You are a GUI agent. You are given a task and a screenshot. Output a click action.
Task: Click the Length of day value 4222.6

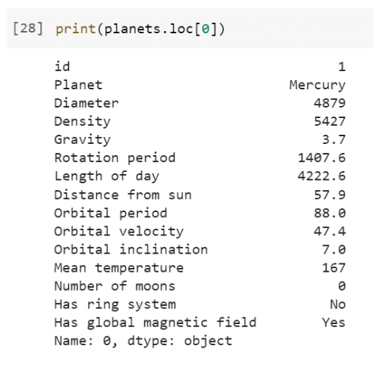point(321,176)
